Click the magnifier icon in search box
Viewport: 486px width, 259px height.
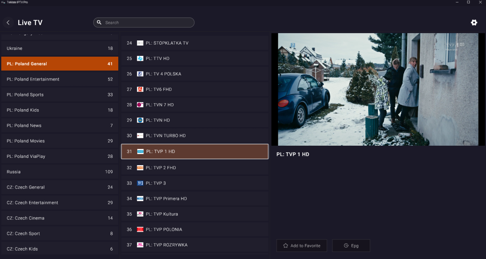point(99,23)
